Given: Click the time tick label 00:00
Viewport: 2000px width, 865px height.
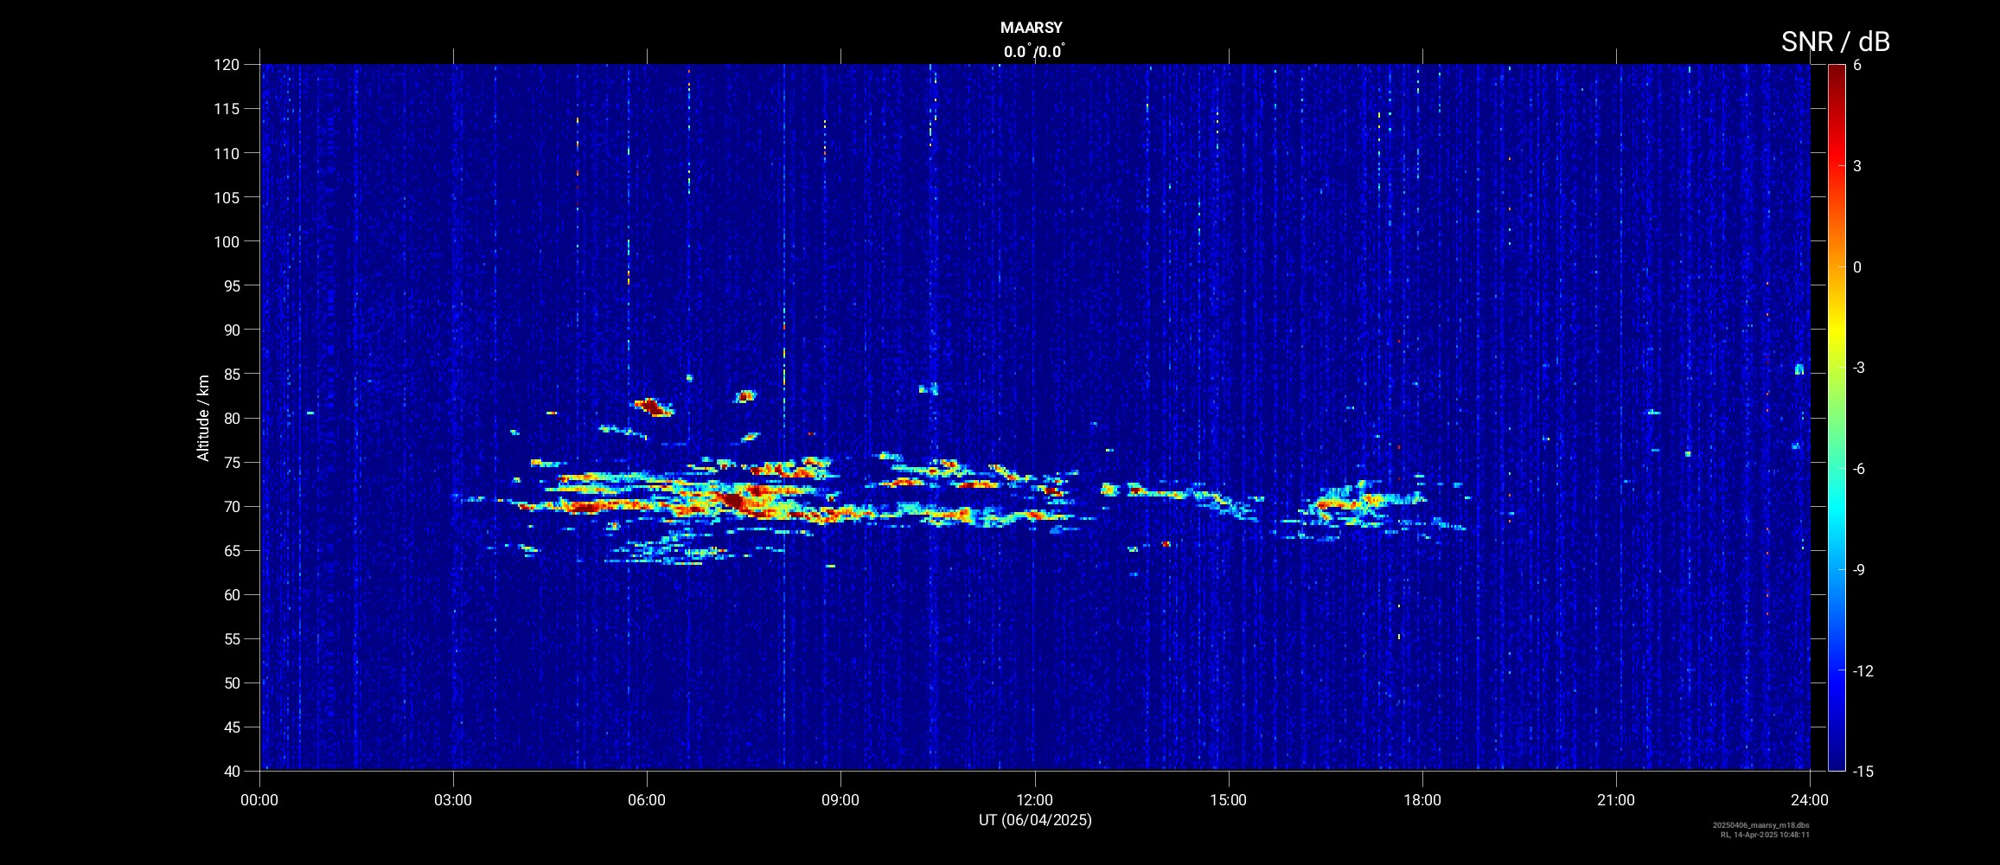Looking at the screenshot, I should [x=259, y=800].
